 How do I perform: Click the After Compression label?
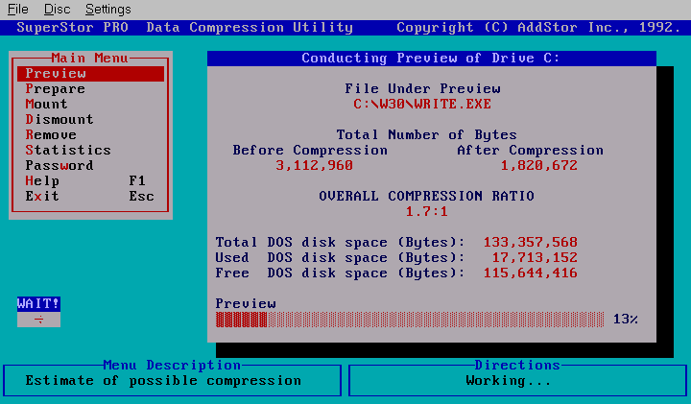coord(530,151)
